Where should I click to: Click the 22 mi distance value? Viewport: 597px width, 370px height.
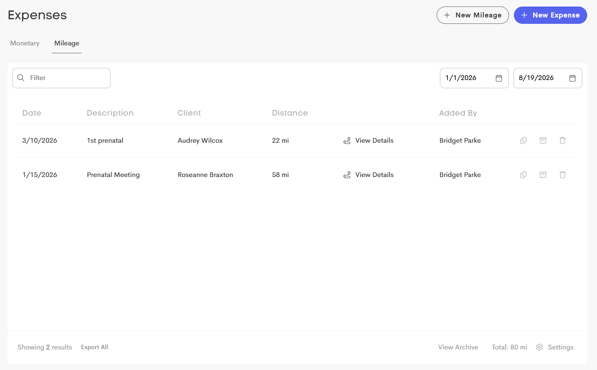coord(280,140)
